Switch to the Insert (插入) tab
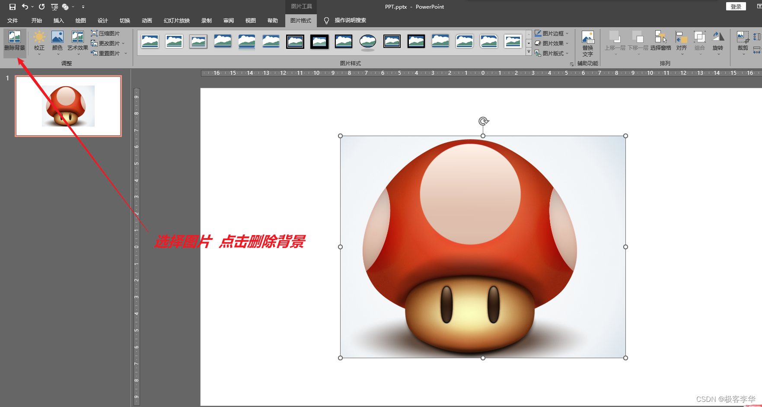 (x=58, y=20)
